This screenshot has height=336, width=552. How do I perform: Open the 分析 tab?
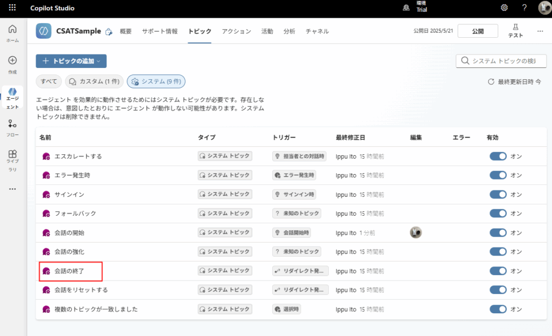coord(289,31)
